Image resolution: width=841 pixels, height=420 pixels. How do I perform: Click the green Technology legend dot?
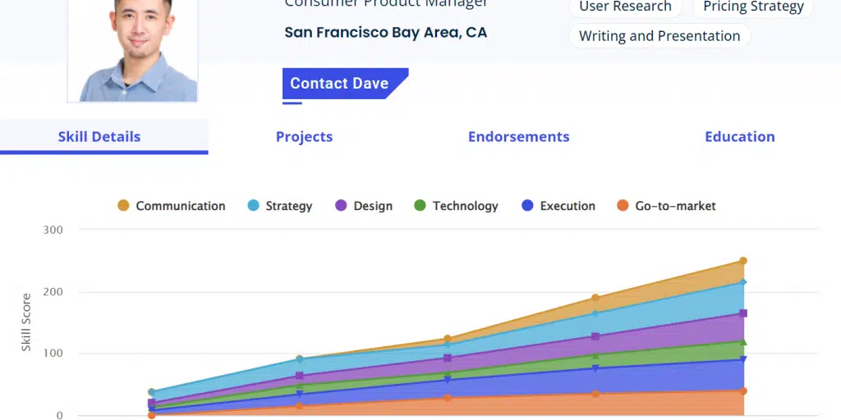(x=420, y=206)
